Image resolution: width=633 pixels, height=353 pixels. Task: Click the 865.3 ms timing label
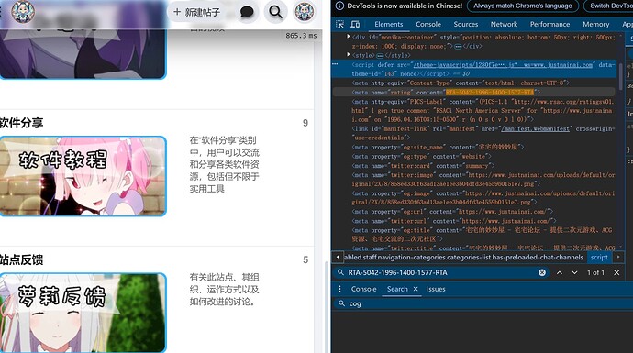[x=301, y=36]
